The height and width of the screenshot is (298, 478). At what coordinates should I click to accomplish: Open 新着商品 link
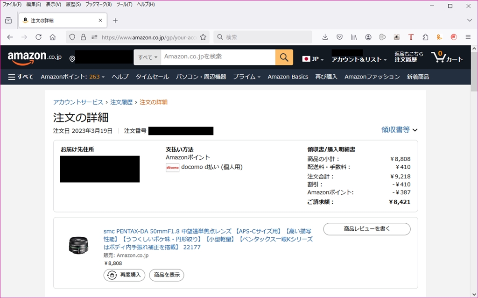(418, 77)
